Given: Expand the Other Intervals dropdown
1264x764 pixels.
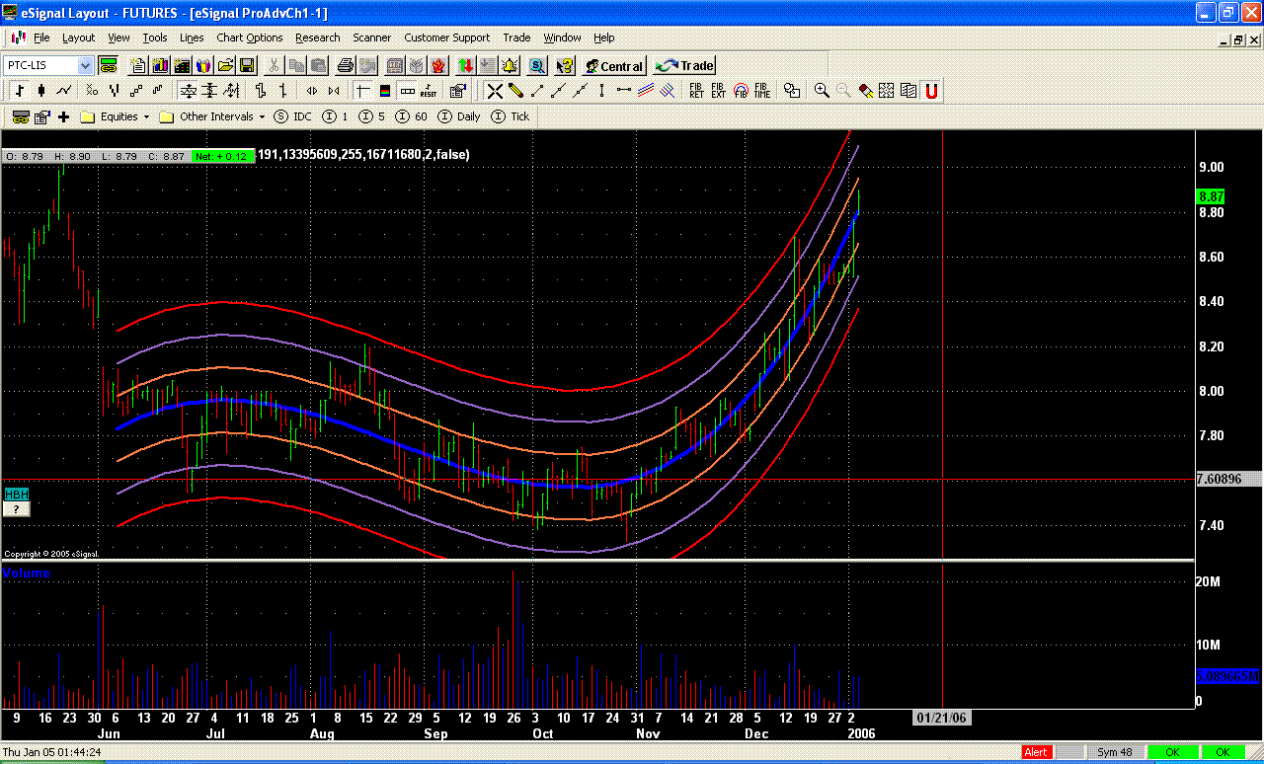Looking at the screenshot, I should coord(262,116).
